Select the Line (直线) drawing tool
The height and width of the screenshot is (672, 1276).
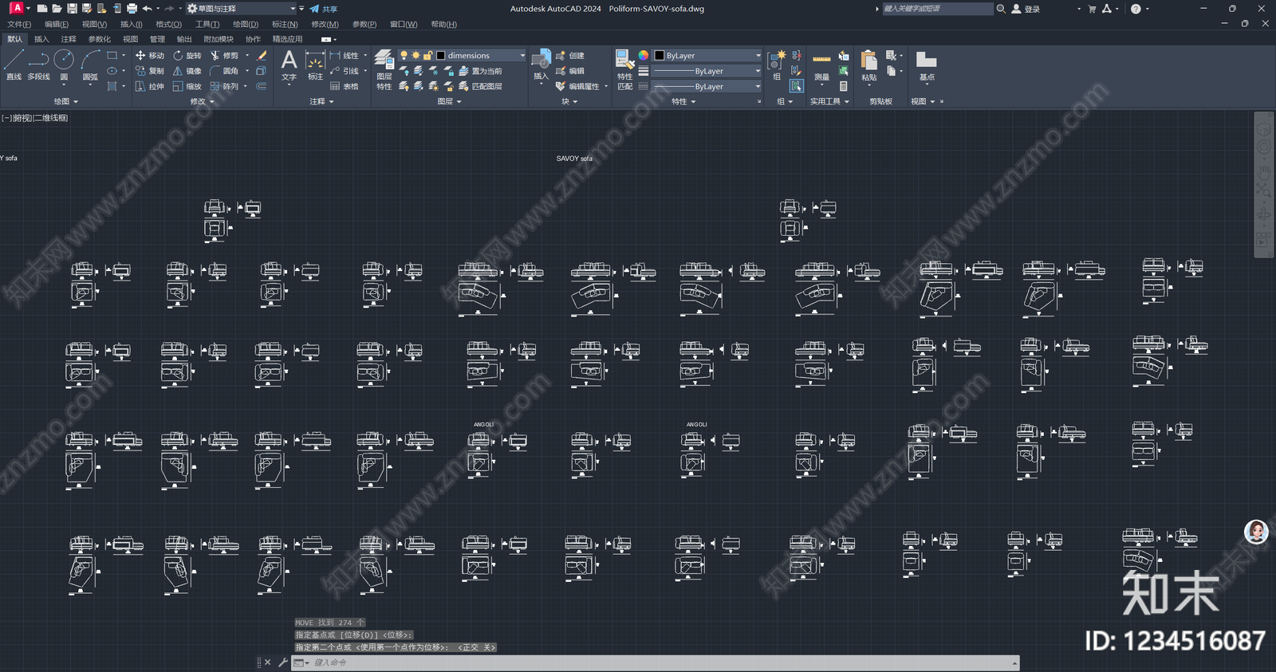pos(14,65)
